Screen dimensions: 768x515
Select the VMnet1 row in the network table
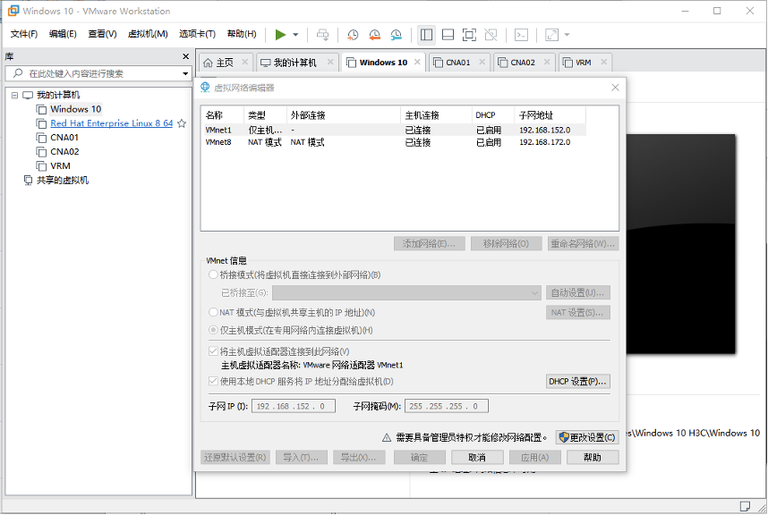click(x=394, y=131)
